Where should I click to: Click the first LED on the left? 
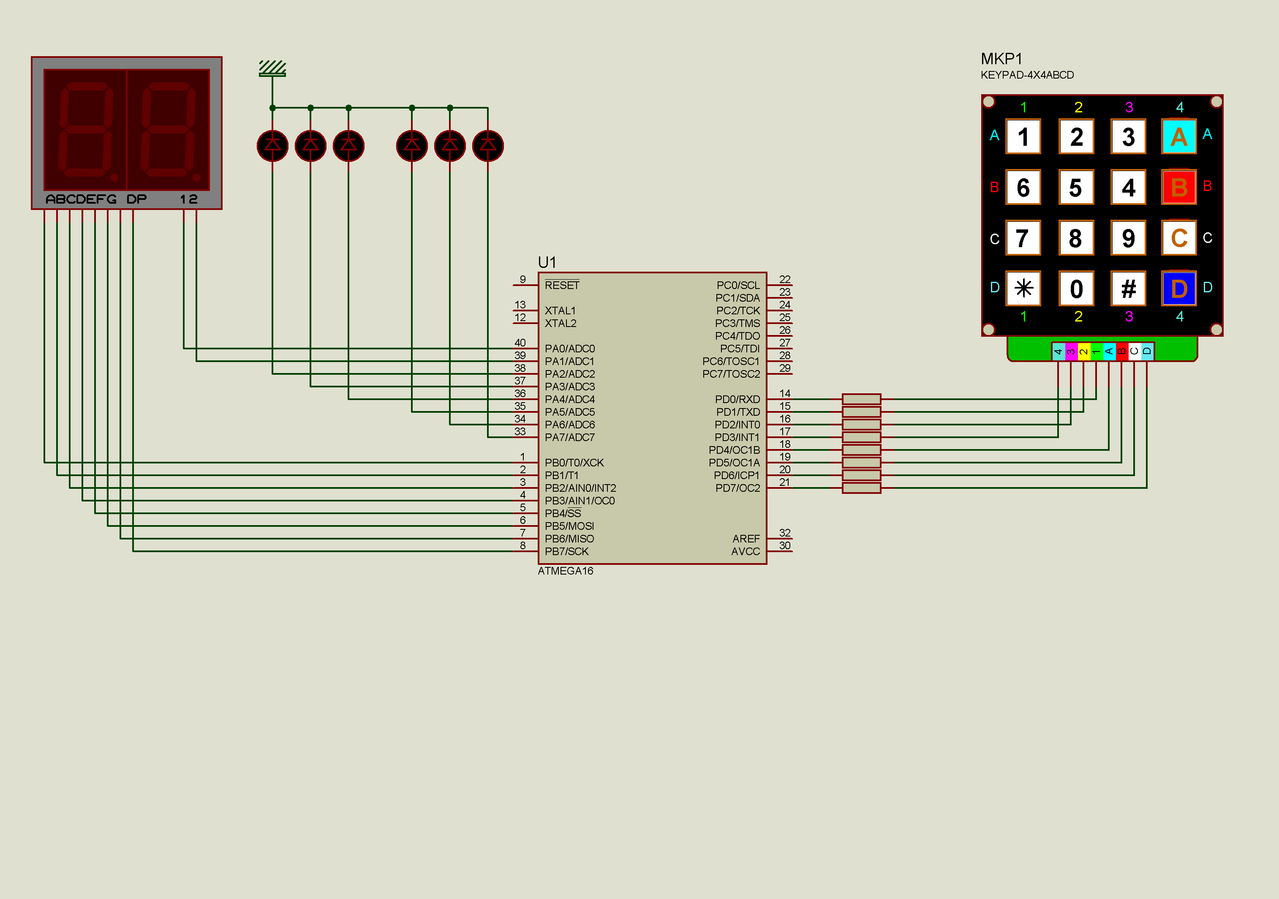(x=272, y=146)
